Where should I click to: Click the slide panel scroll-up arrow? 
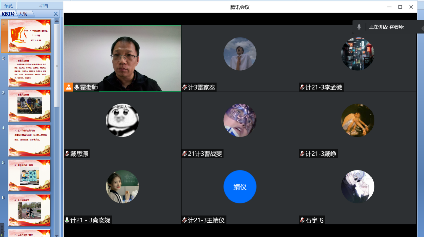tap(57, 21)
